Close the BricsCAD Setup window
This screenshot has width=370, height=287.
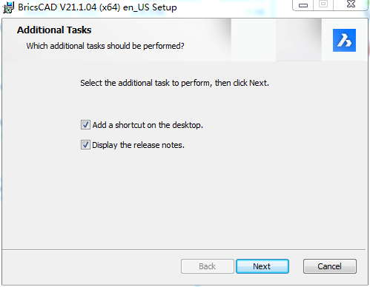351,4
